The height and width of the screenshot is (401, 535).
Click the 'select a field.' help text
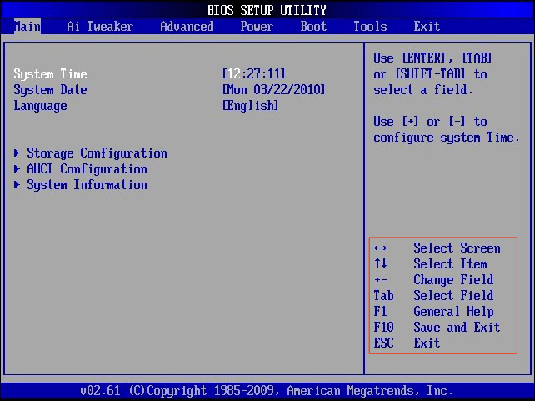pyautogui.click(x=423, y=90)
